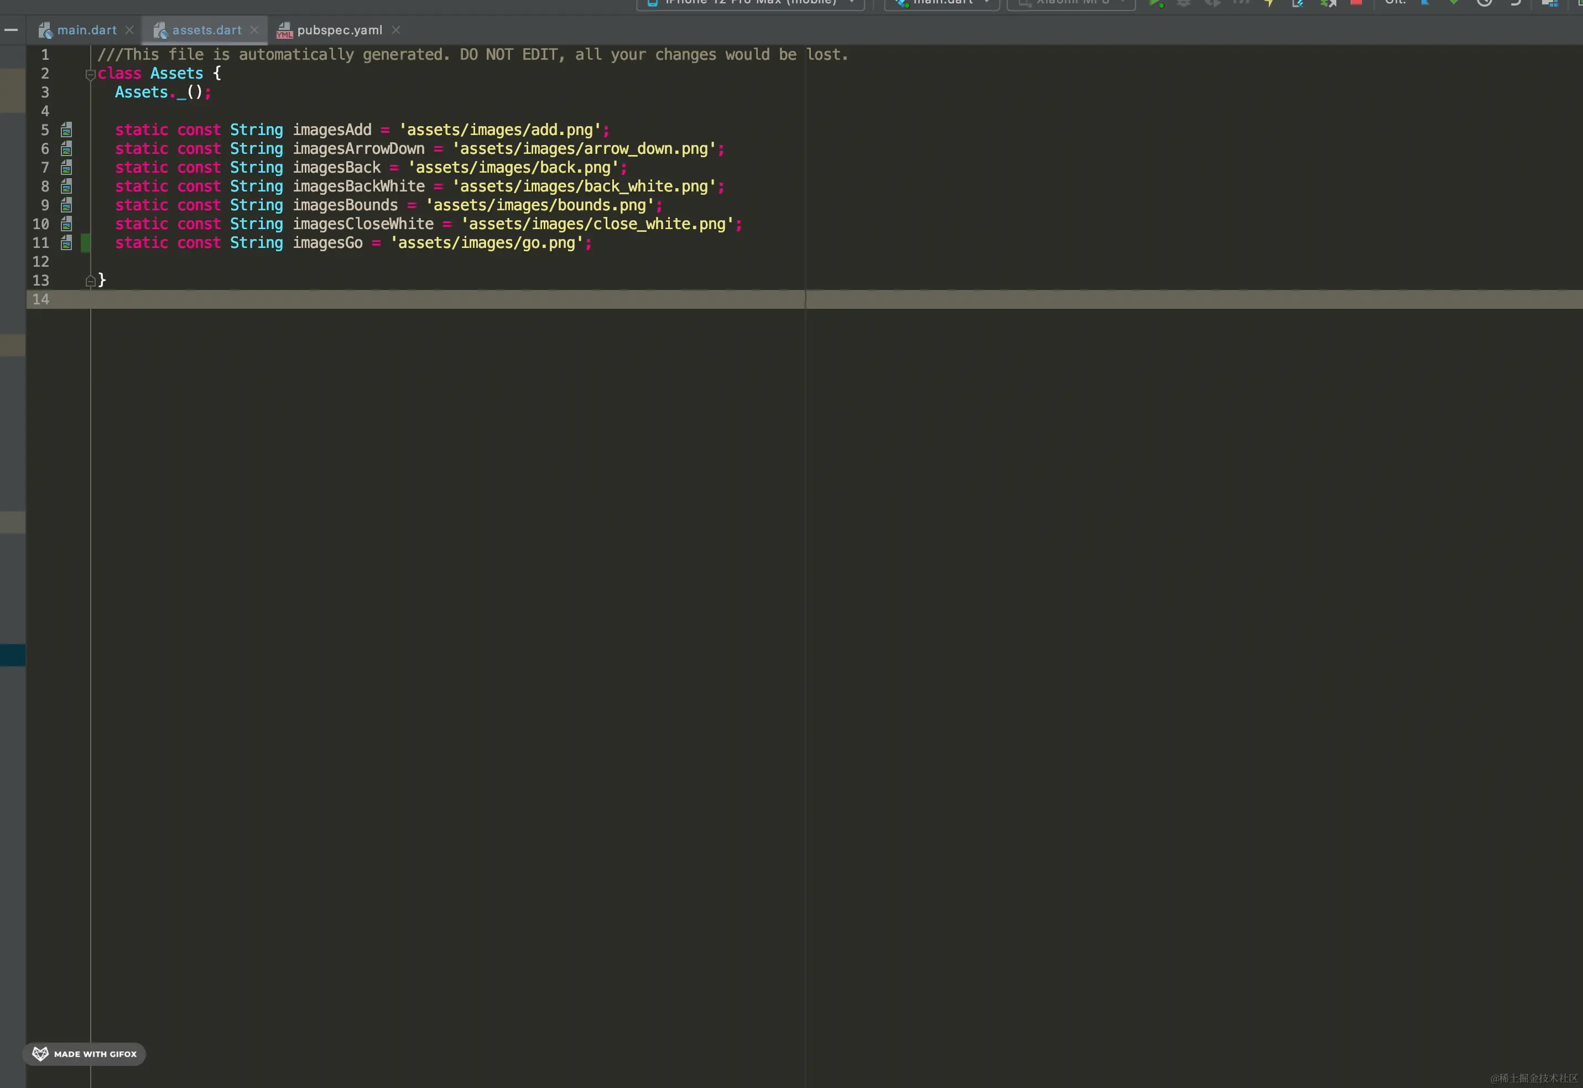Click the green change marker on line 11
1583x1088 pixels.
[85, 243]
